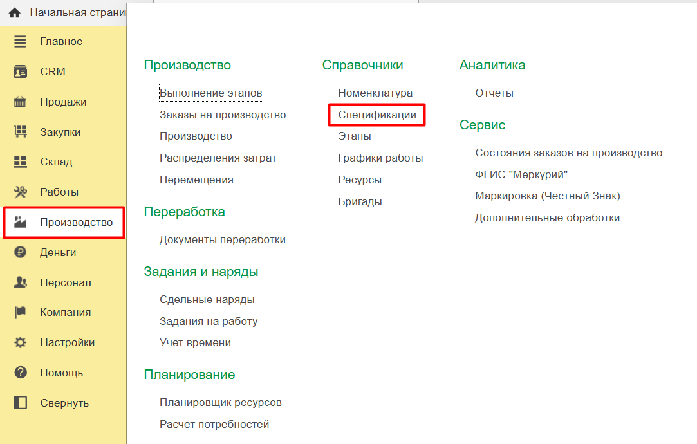Click the Производство factory icon

(20, 222)
